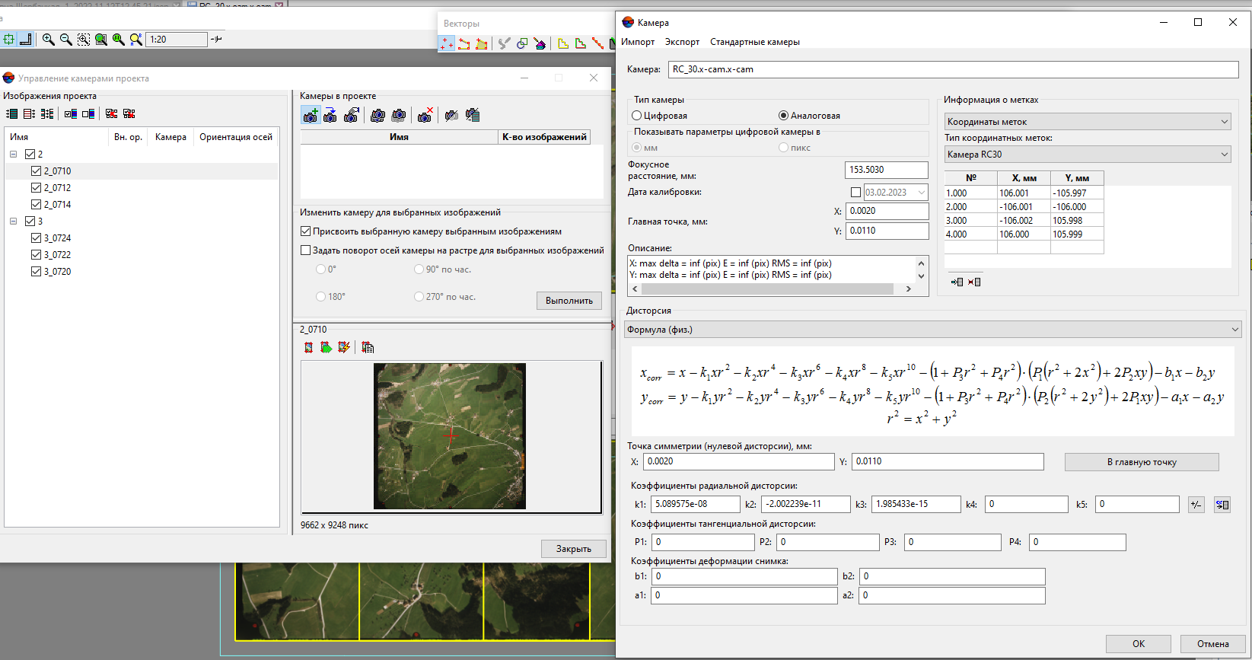This screenshot has height=660, width=1252.
Task: Click the Камера name field RC_30.x-cam.x-cam
Action: point(954,69)
